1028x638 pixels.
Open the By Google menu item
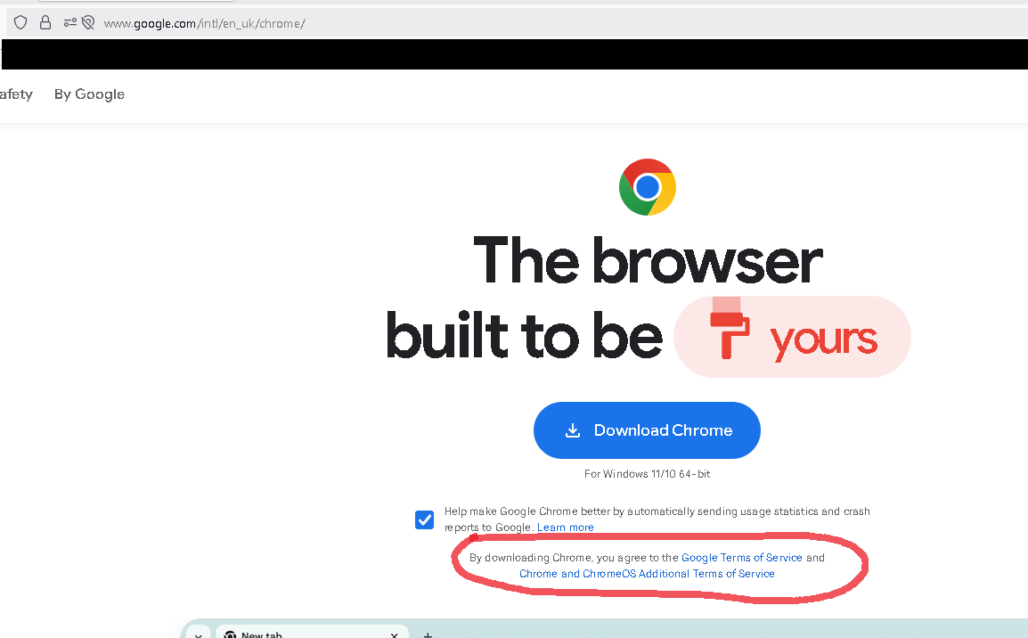click(89, 94)
